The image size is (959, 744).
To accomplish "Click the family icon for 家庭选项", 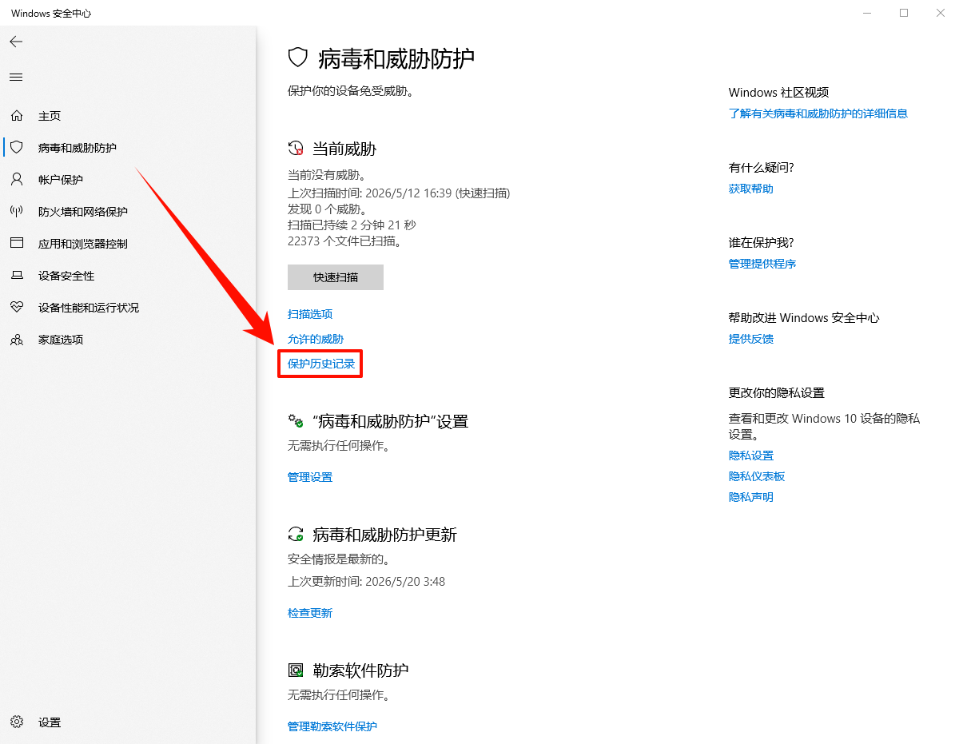I will point(17,340).
